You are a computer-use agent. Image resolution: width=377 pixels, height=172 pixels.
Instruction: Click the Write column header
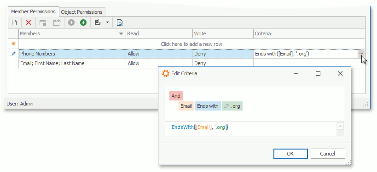[223, 33]
